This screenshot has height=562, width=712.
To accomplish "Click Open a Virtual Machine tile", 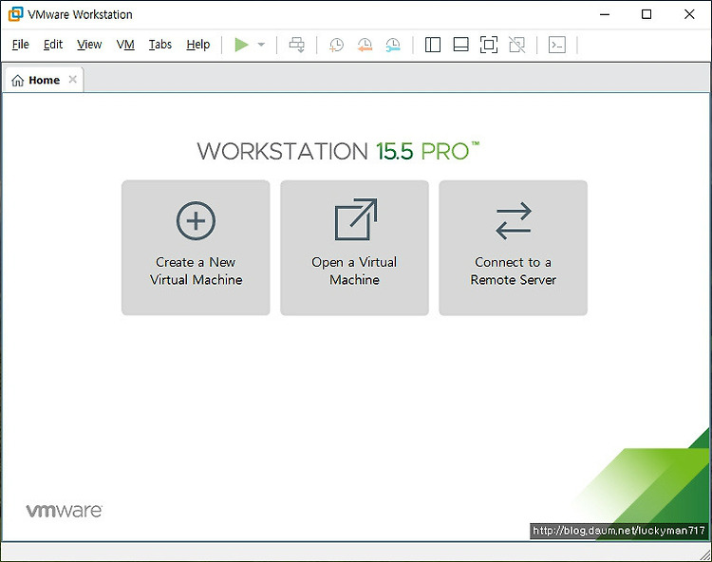I will (x=354, y=248).
